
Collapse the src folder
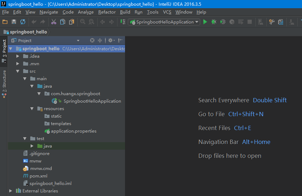(18, 71)
